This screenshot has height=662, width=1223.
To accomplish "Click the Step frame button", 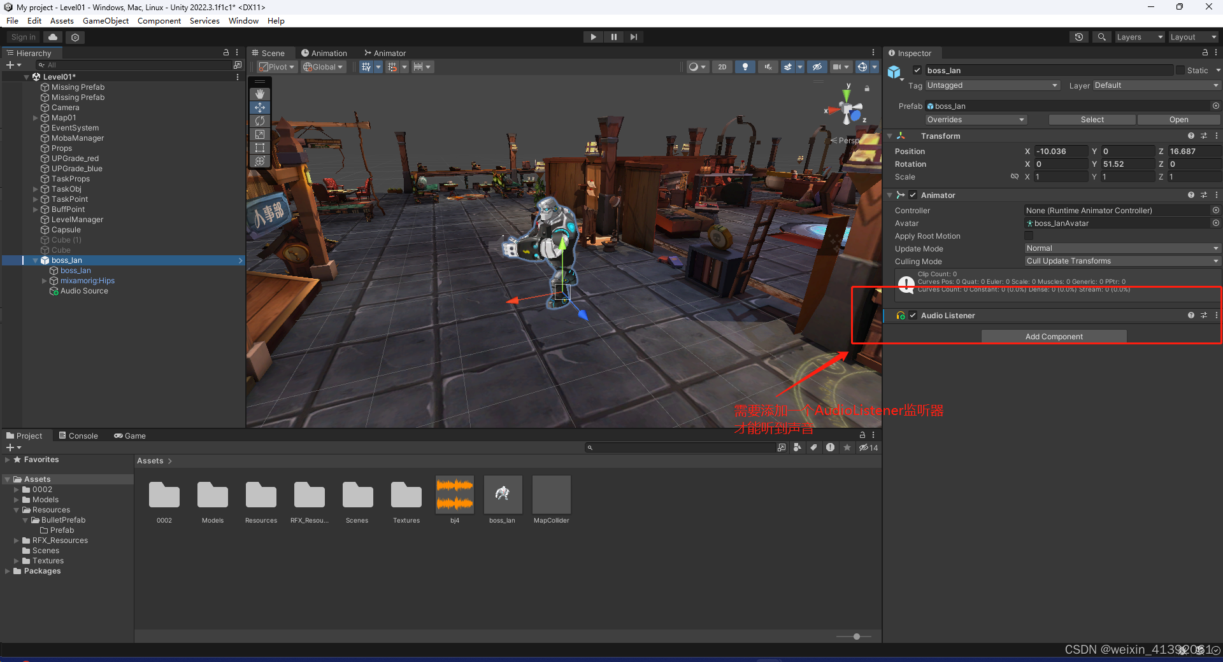I will tap(634, 37).
